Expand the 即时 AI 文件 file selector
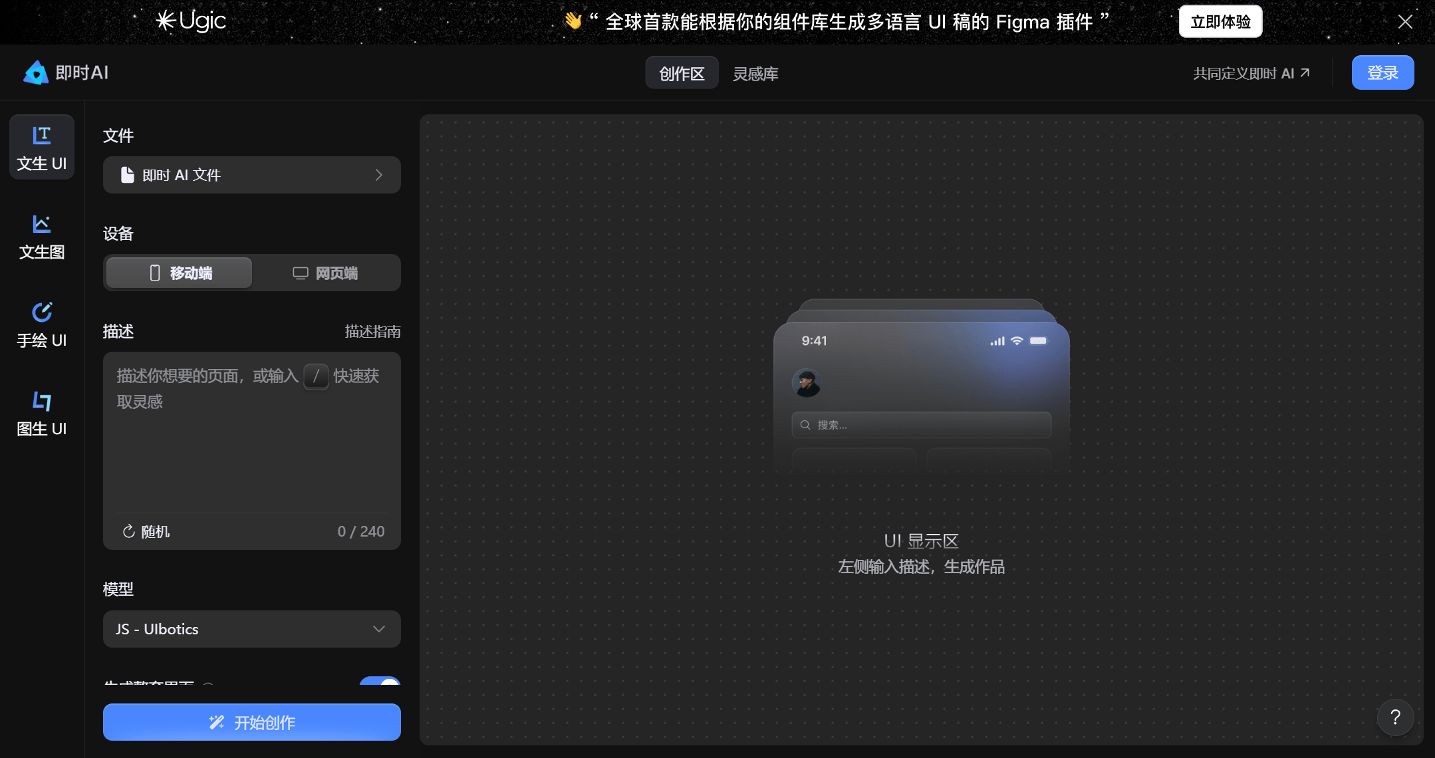This screenshot has width=1435, height=758. pyautogui.click(x=251, y=175)
